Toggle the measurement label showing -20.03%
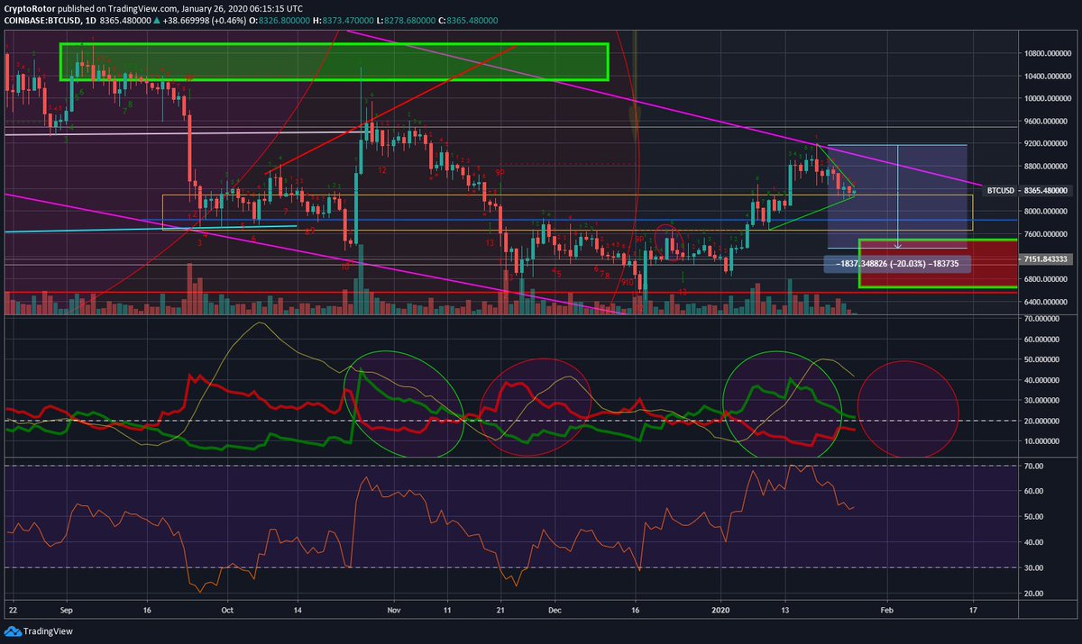 coord(896,263)
